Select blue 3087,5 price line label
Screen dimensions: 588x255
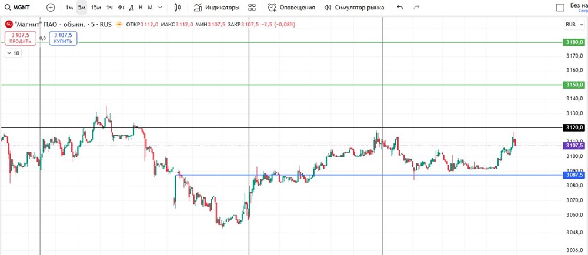click(x=574, y=175)
